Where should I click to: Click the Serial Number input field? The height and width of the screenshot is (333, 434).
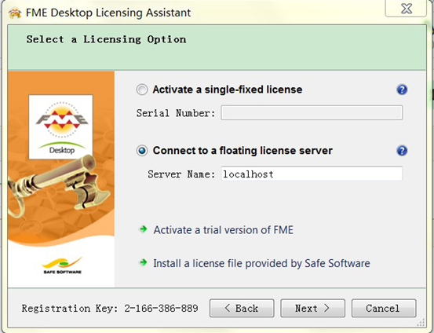click(x=312, y=112)
